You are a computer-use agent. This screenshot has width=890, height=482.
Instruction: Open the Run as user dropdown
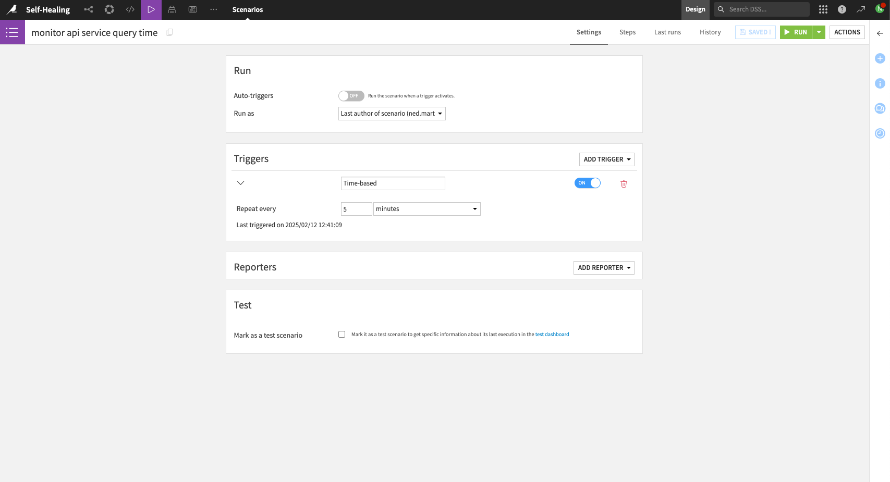coord(392,114)
